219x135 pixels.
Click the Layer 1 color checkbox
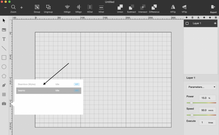click(187, 23)
